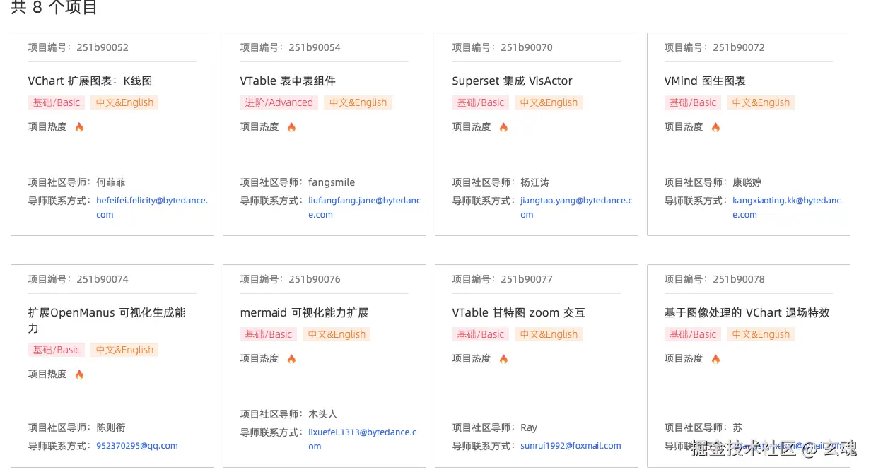Click the 进阶/Advanced tag on VTable 表中表组件
Screen dimensions: 871x472
(279, 102)
